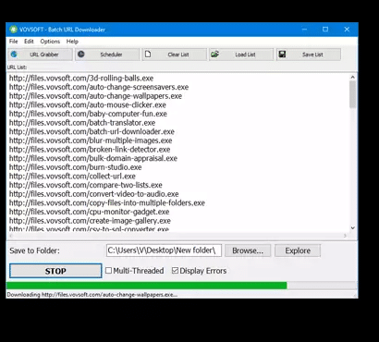
Task: Click the URL list scroll down arrow
Action: 353,228
